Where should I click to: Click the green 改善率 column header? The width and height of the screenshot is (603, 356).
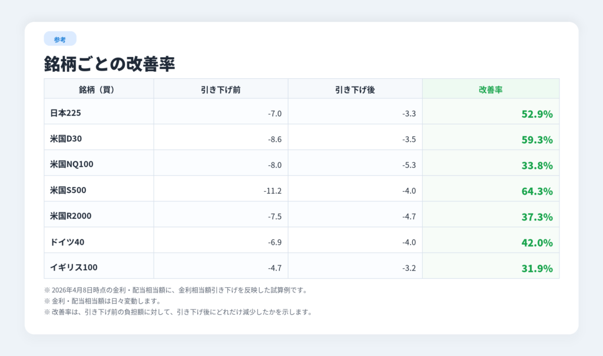(x=490, y=89)
